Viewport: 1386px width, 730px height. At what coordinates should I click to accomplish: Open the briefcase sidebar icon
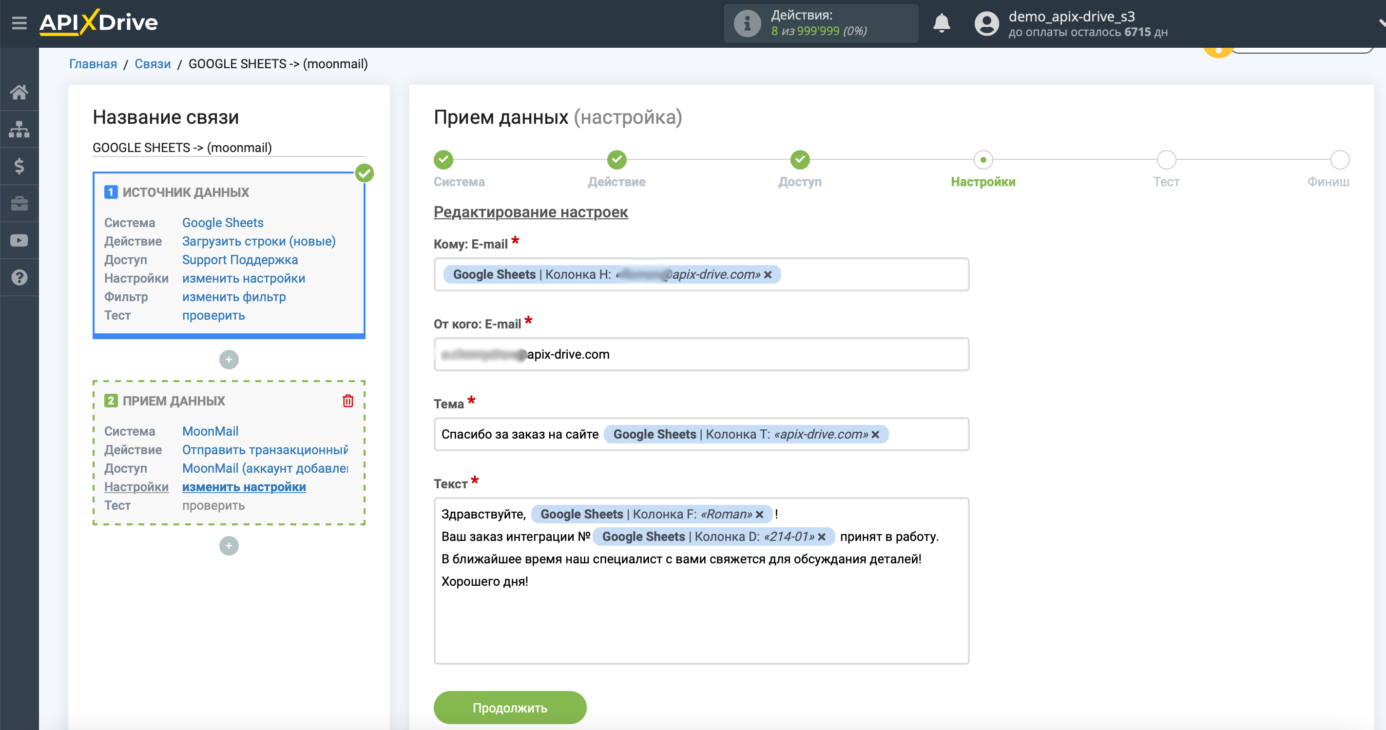[x=19, y=203]
